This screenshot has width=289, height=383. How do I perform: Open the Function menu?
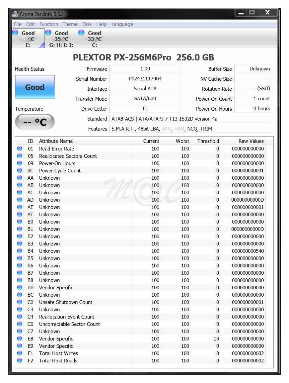pos(48,24)
